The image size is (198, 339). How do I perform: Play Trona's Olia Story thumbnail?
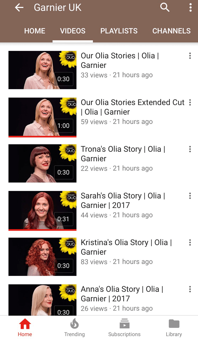[x=42, y=163]
